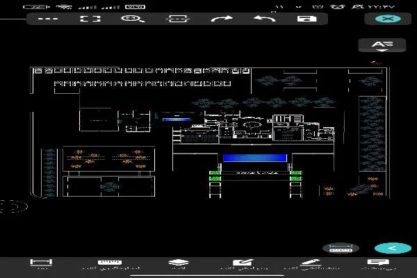Open the dimension measure tool
The width and height of the screenshot is (417, 278).
pos(41,265)
